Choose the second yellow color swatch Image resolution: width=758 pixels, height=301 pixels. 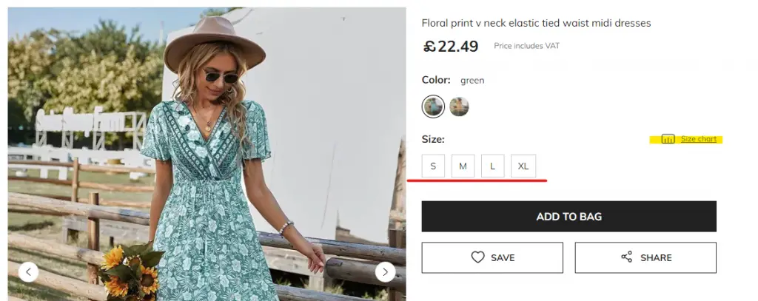[x=459, y=106]
